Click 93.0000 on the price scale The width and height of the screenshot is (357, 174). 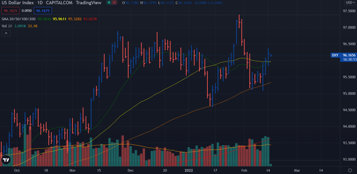349,159
